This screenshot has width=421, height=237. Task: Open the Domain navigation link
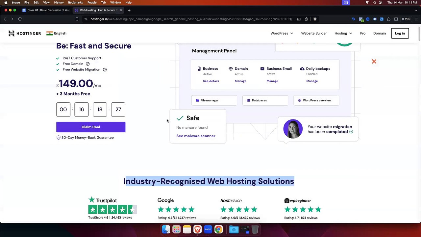point(380,33)
